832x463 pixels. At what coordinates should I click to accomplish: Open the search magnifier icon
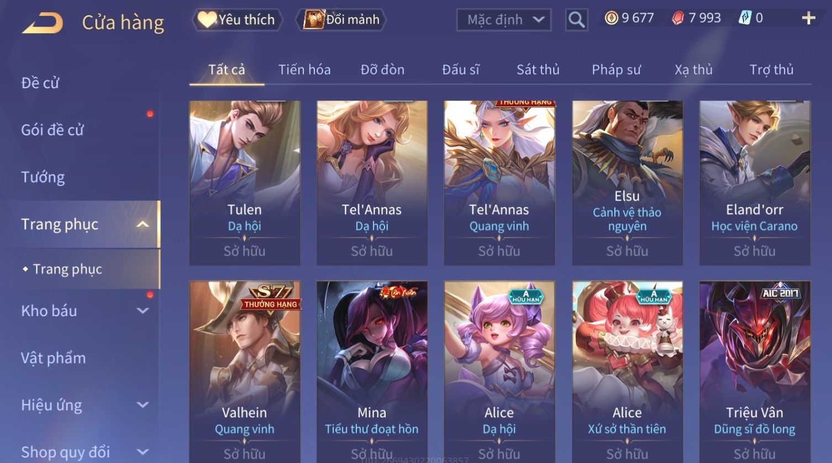[x=576, y=20]
